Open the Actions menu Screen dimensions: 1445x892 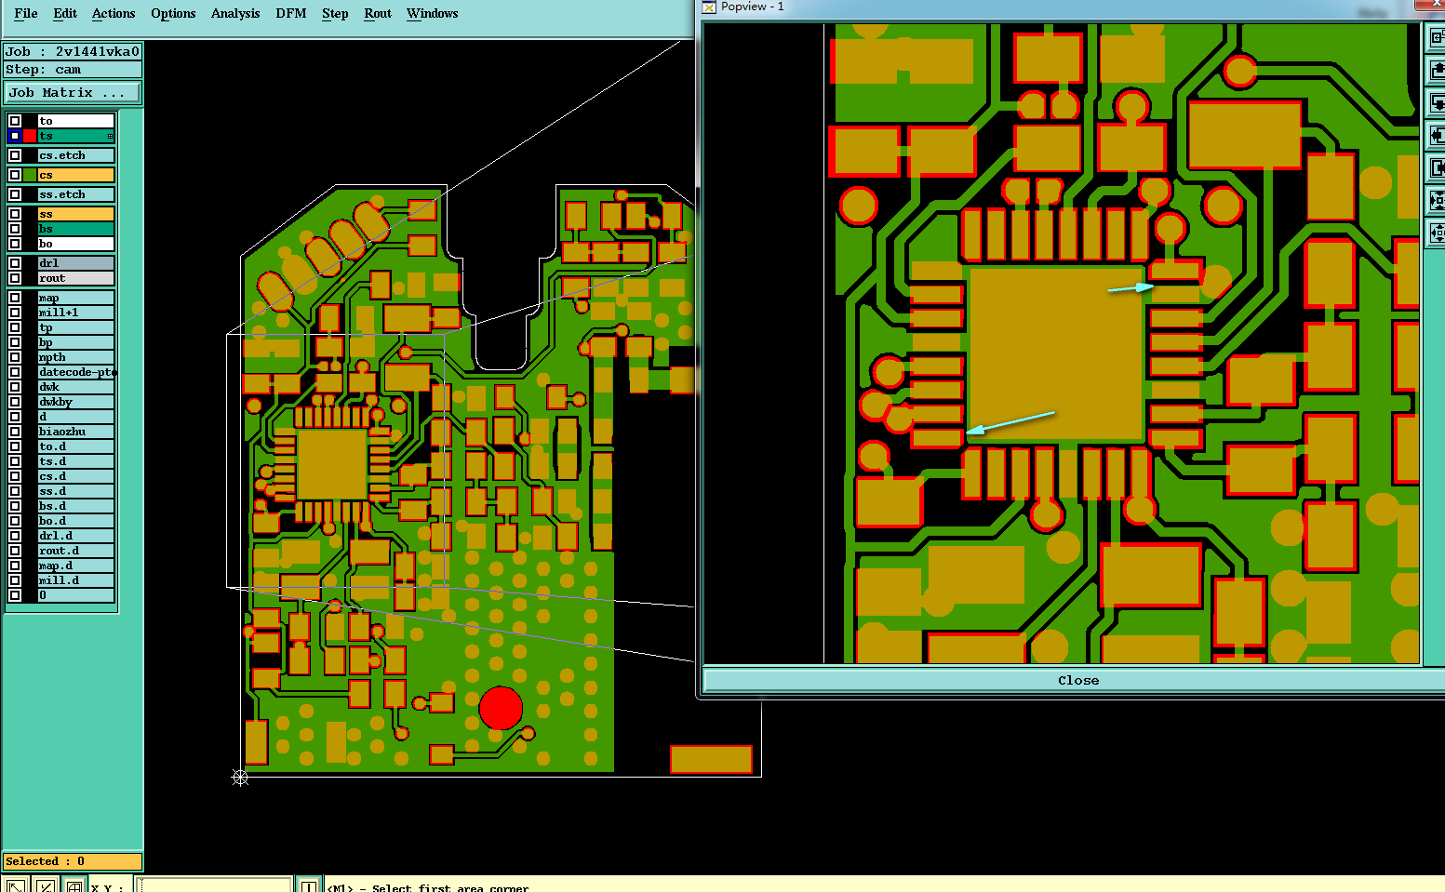(x=114, y=13)
